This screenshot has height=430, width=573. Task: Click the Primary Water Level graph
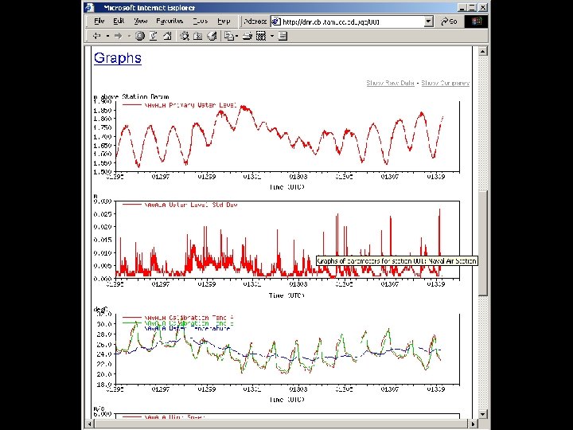(x=277, y=143)
